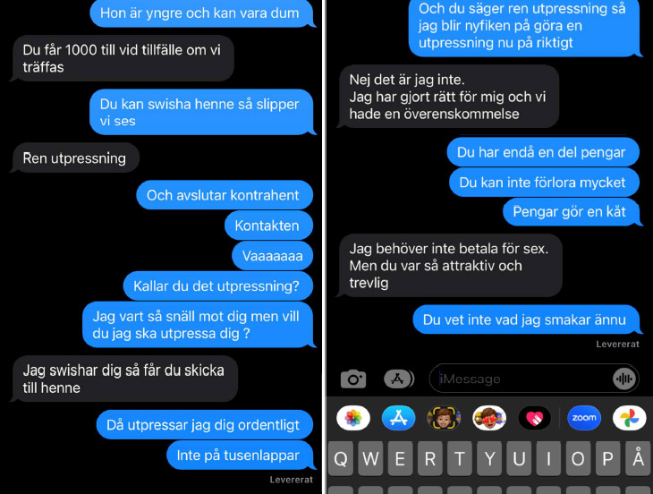Open the camera icon beside message field
This screenshot has height=494, width=653.
353,379
